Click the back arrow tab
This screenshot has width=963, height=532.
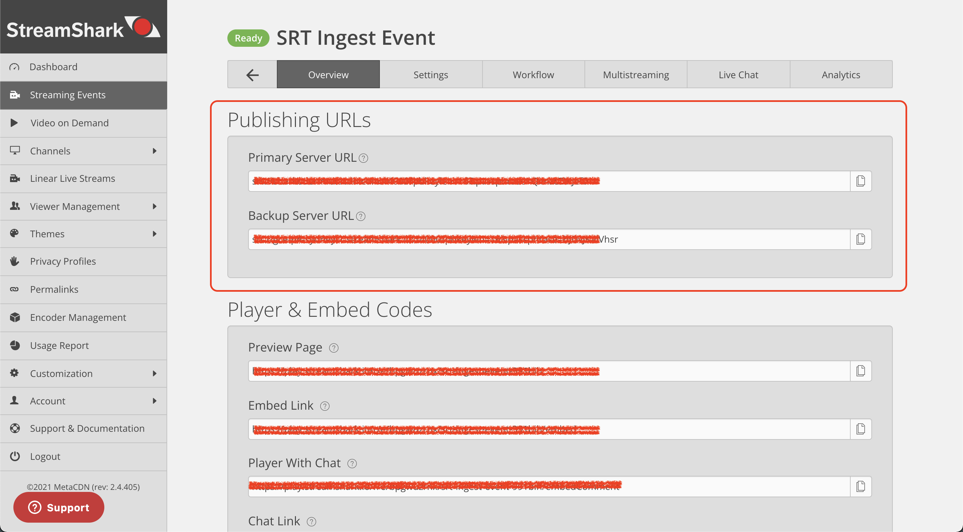point(252,75)
